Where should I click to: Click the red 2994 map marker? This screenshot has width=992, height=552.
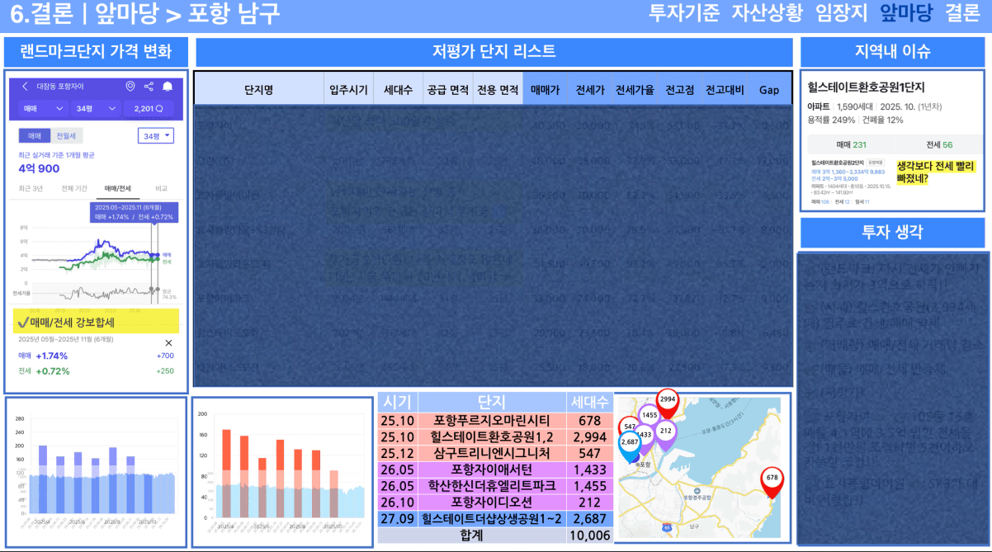pyautogui.click(x=668, y=401)
